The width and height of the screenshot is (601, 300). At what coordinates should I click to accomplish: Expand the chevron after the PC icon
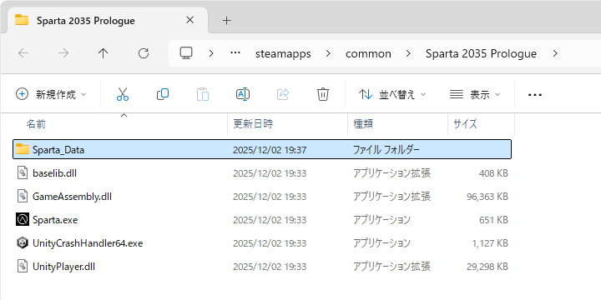(211, 53)
